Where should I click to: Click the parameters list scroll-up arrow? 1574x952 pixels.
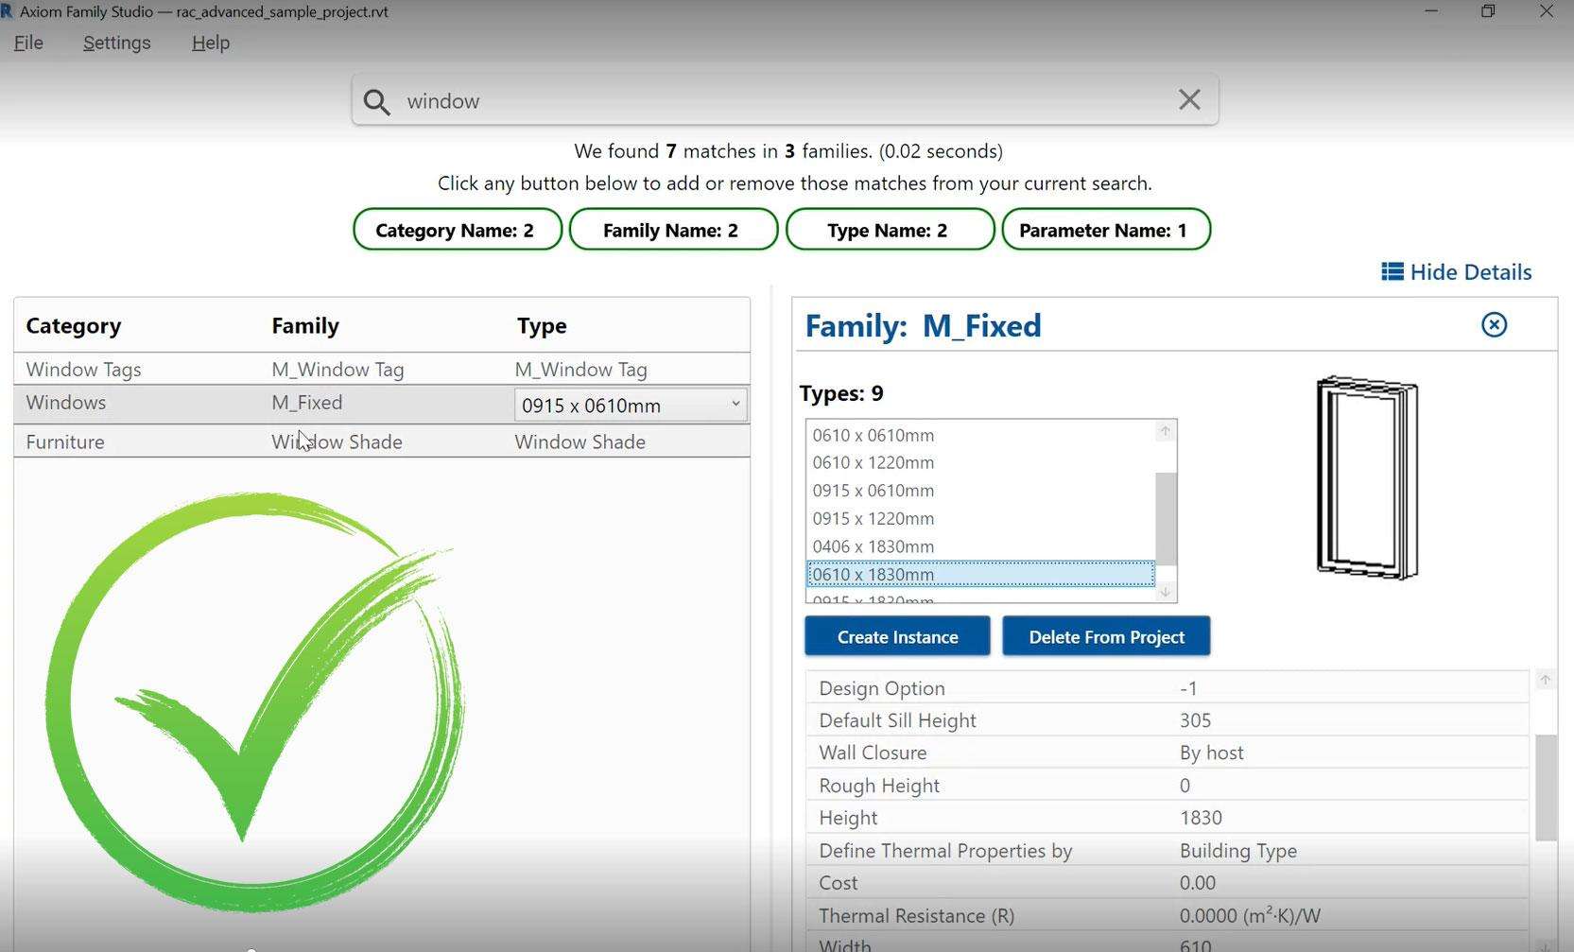pyautogui.click(x=1546, y=680)
